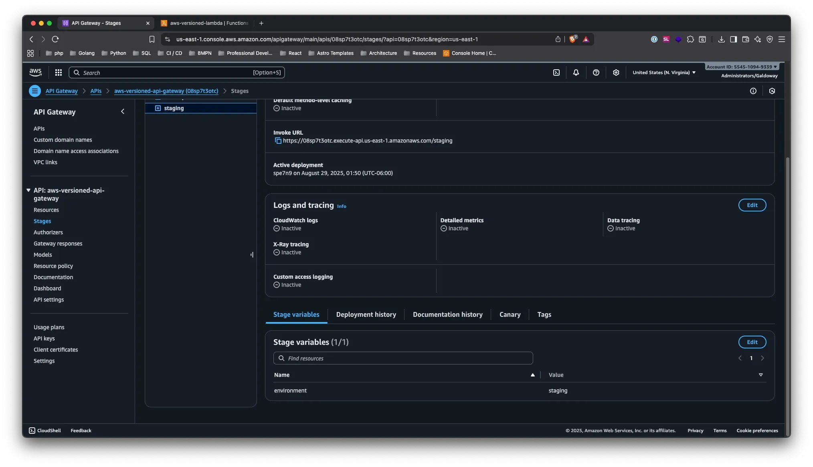Open the console settings gear

(x=616, y=72)
